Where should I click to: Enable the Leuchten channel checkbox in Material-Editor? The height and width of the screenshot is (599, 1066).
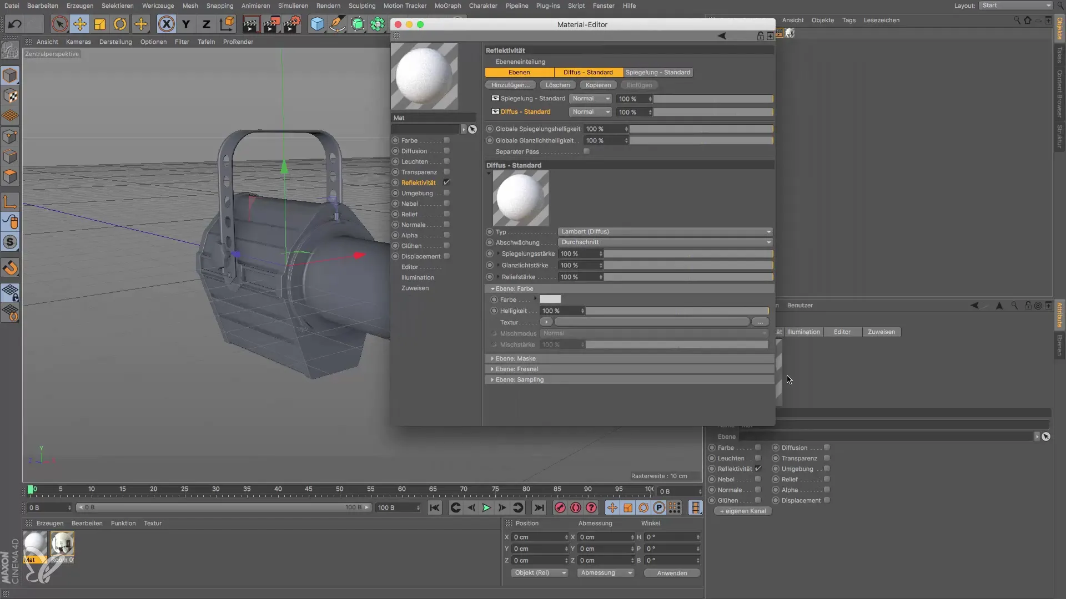coord(446,161)
